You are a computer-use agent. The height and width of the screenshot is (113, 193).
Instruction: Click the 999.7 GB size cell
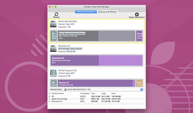click(95, 99)
